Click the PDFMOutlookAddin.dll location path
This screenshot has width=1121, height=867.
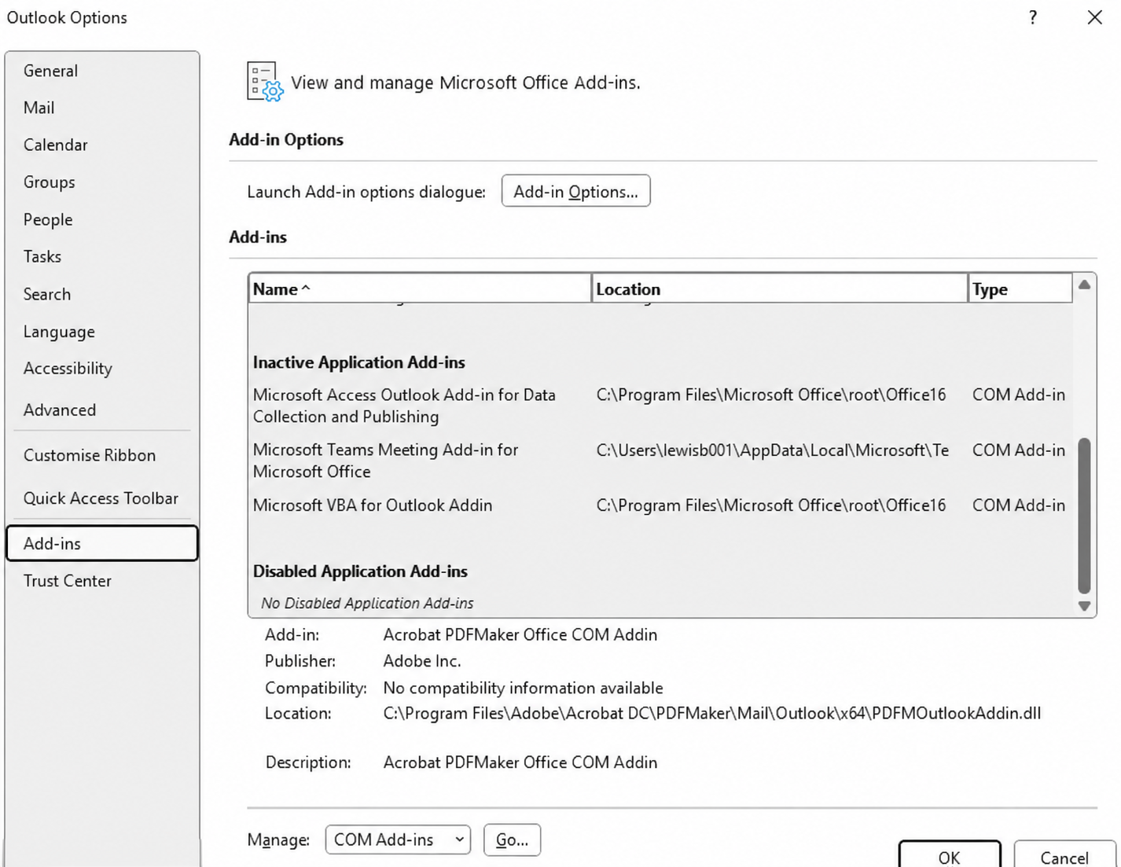click(x=712, y=714)
